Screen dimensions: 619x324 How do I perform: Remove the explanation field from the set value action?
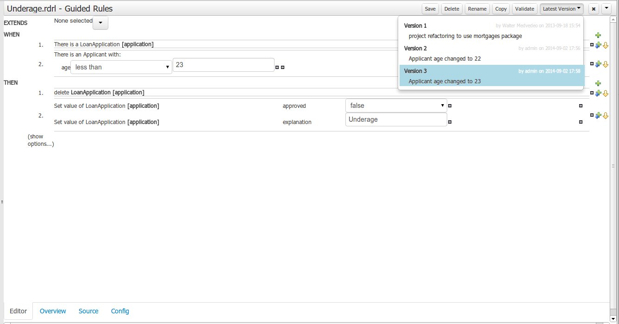click(x=581, y=122)
